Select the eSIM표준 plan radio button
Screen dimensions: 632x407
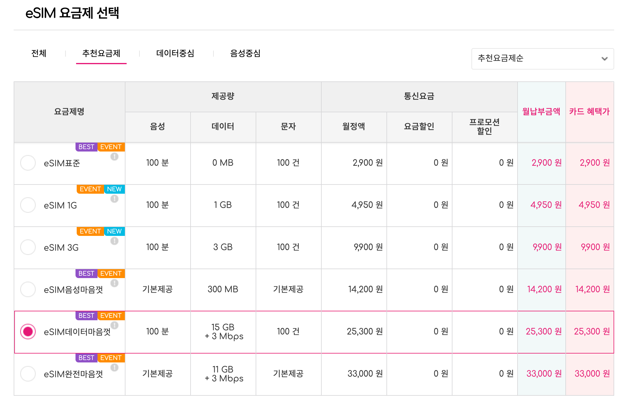(28, 163)
